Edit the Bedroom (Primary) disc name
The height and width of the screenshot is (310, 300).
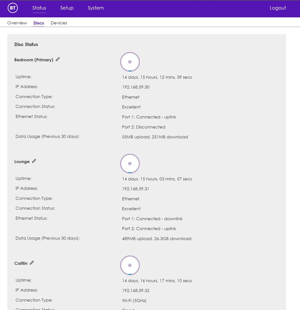click(x=58, y=59)
